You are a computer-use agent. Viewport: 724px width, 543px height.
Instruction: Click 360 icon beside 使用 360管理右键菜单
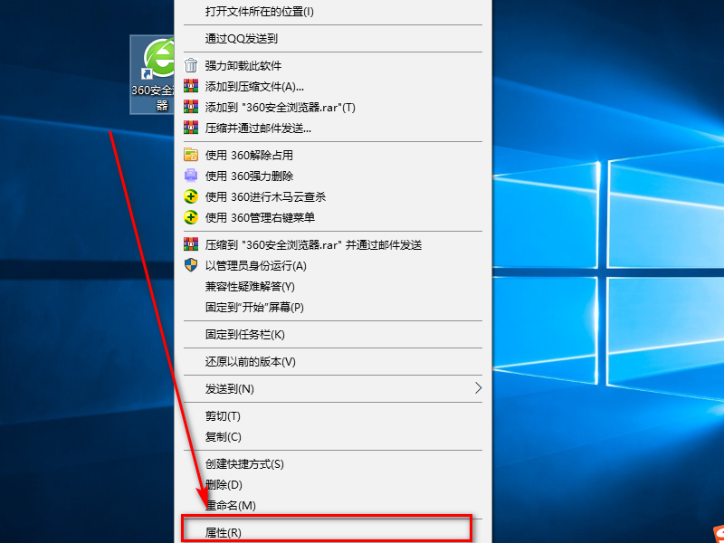pyautogui.click(x=191, y=217)
